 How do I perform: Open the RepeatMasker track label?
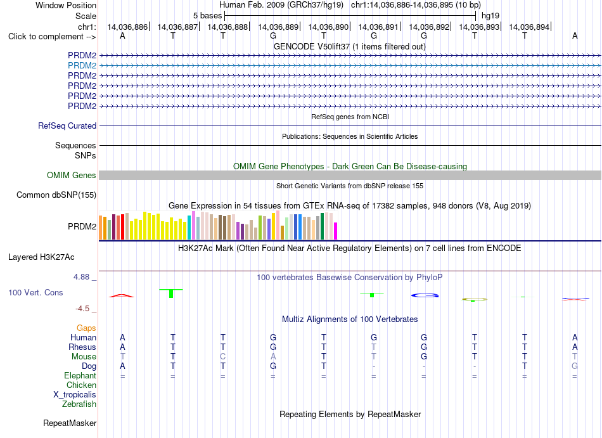[x=70, y=423]
